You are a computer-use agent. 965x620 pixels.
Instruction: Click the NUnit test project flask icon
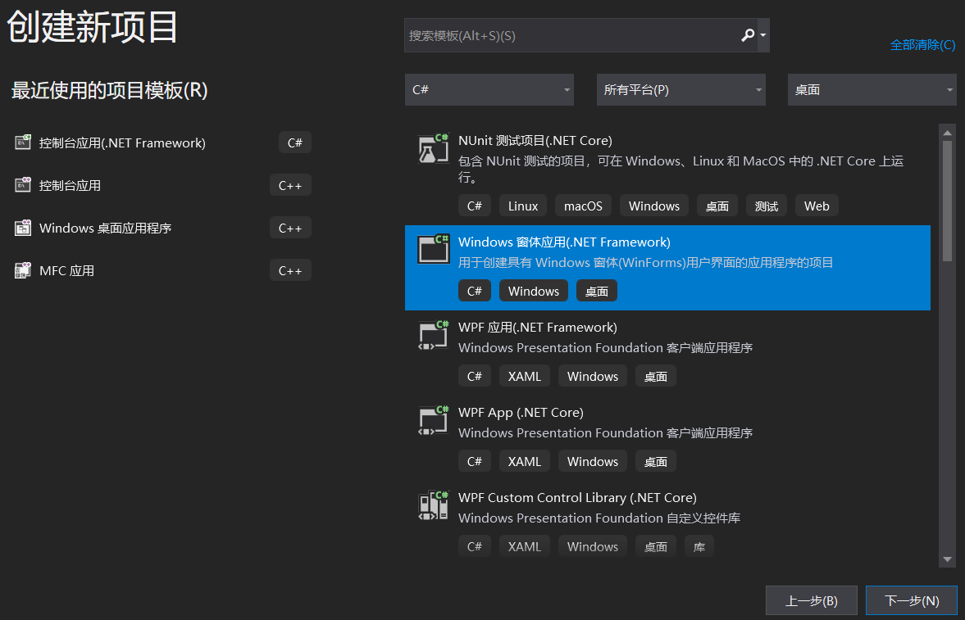tap(433, 148)
